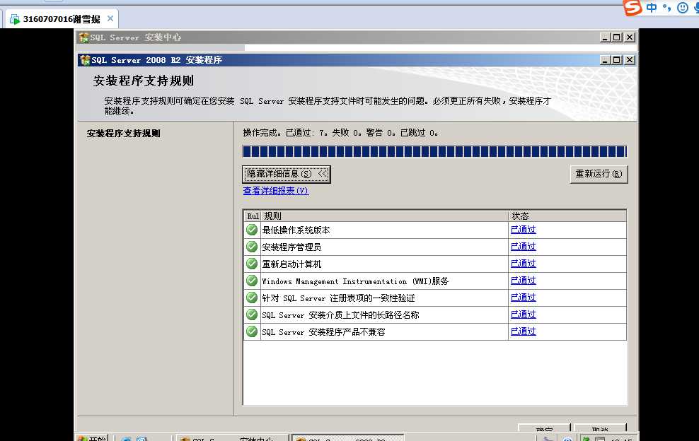Switch to the 3160707016谢雪妮 tab
This screenshot has height=441, width=699.
[x=62, y=19]
